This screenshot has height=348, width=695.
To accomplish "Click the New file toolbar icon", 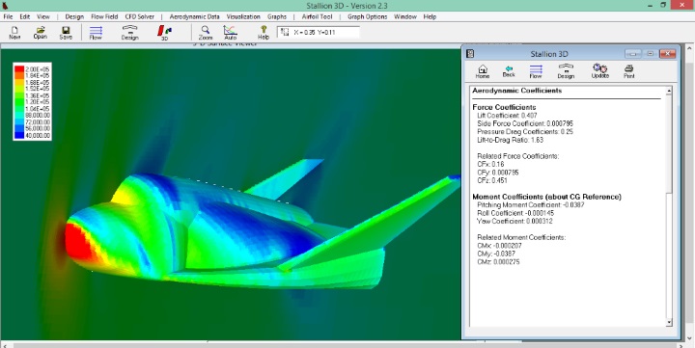I will click(x=14, y=33).
